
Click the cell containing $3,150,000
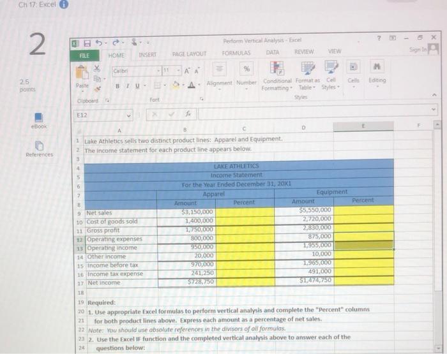coord(186,212)
